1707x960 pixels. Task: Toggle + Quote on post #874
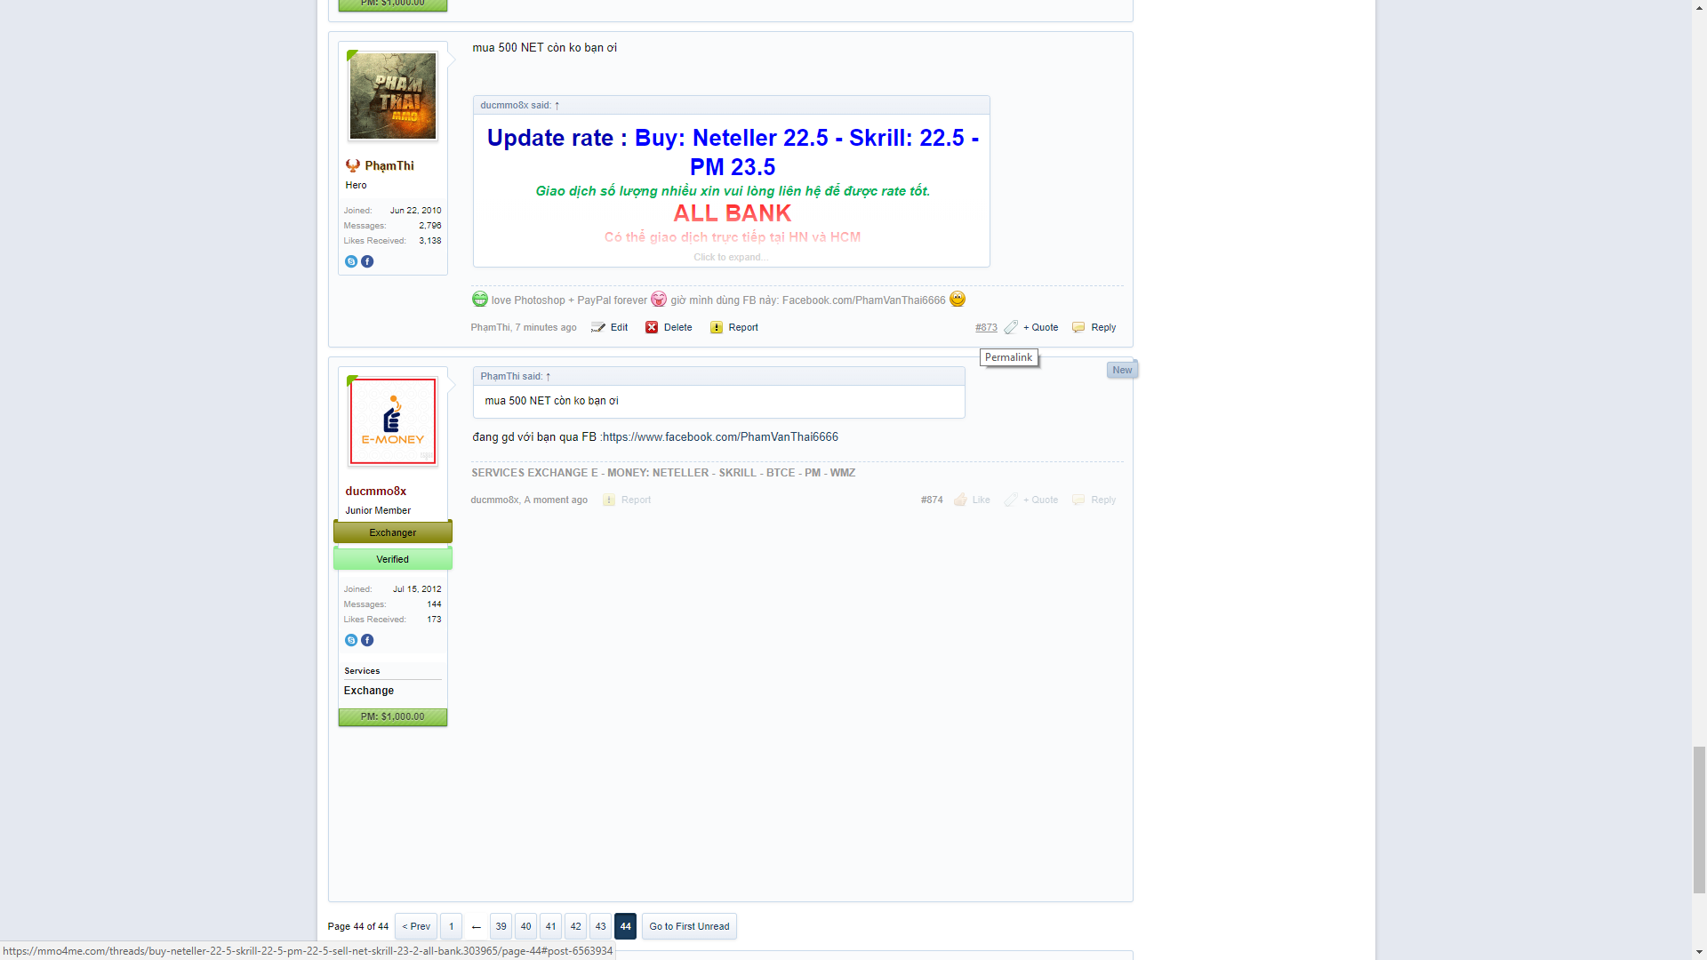coord(1039,500)
